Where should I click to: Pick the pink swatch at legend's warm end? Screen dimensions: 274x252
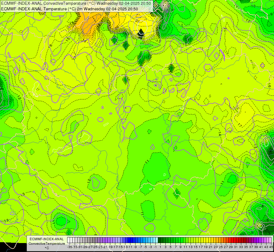270,240
